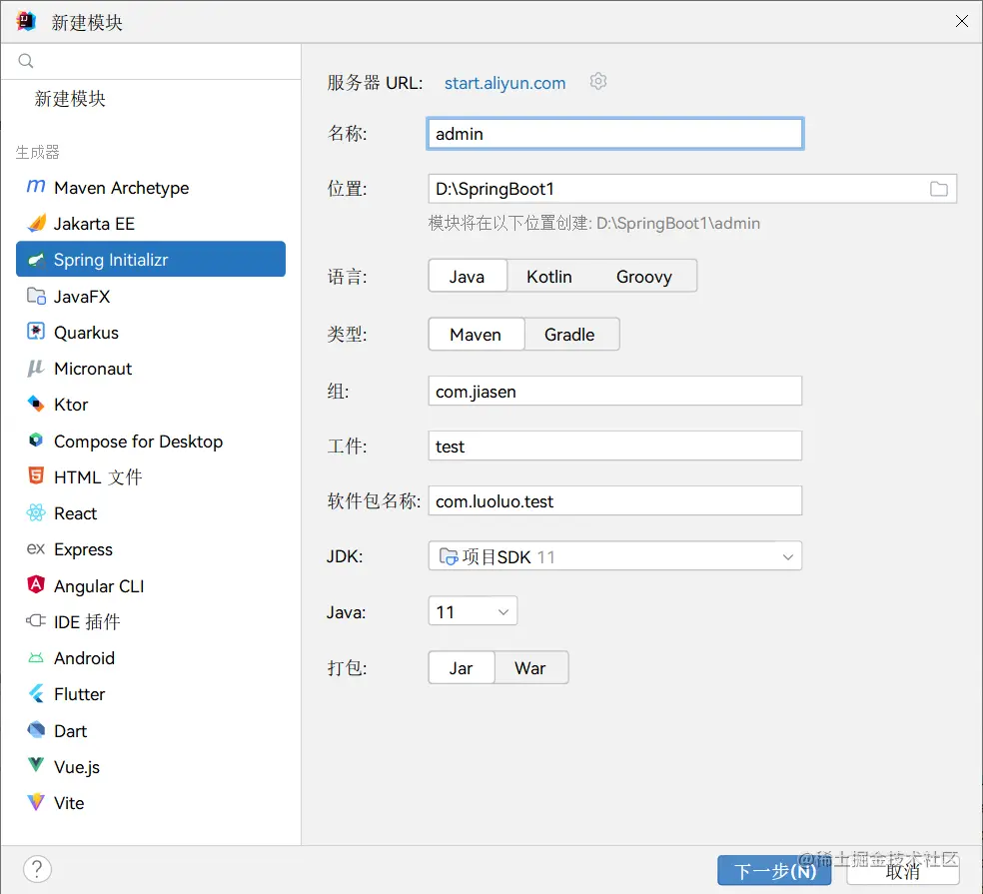Click 取消 cancel button
Screen dimensions: 983x894
pyautogui.click(x=903, y=871)
